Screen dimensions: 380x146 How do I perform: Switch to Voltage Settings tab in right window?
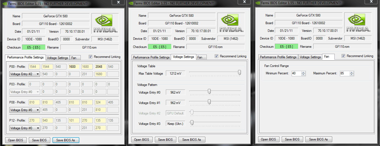click(310, 57)
